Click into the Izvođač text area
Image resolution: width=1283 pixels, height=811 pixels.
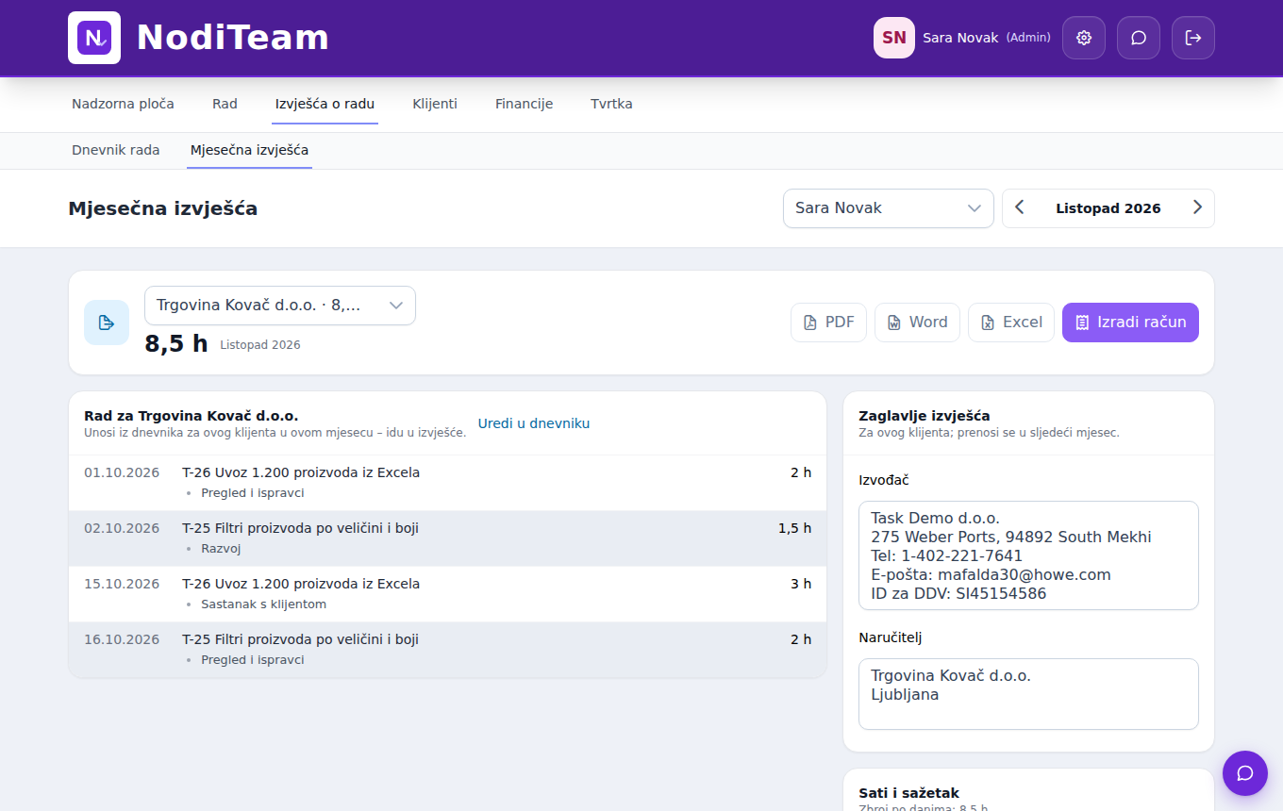1028,555
